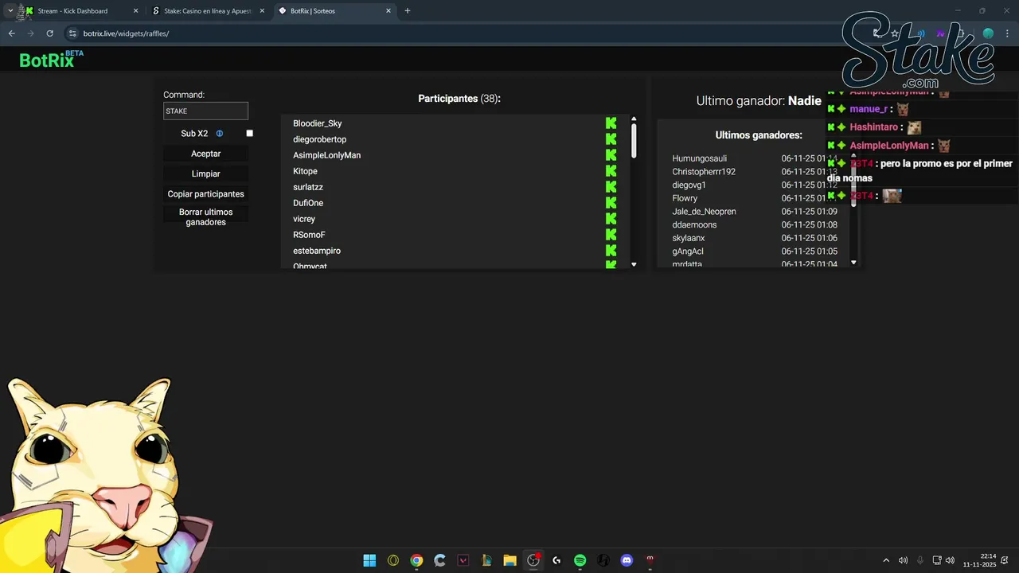Go back in browser history
The width and height of the screenshot is (1019, 573).
click(x=11, y=33)
